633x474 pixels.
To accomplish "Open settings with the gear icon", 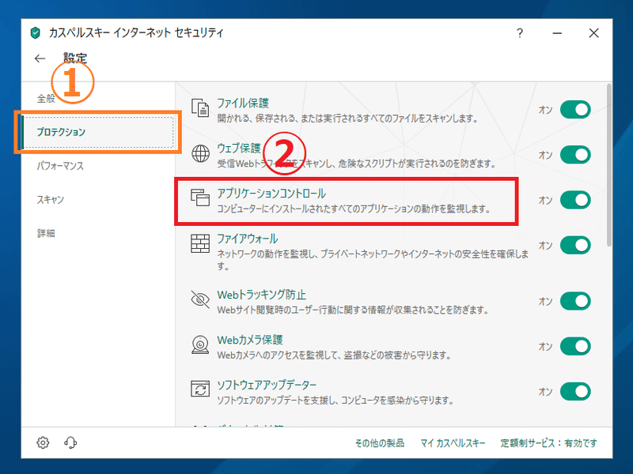I will tap(43, 442).
